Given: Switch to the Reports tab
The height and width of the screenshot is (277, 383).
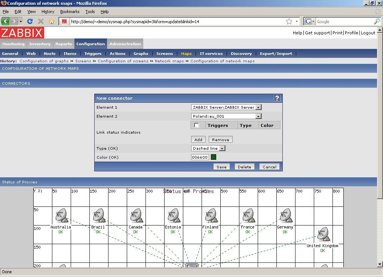Looking at the screenshot, I should [x=64, y=44].
